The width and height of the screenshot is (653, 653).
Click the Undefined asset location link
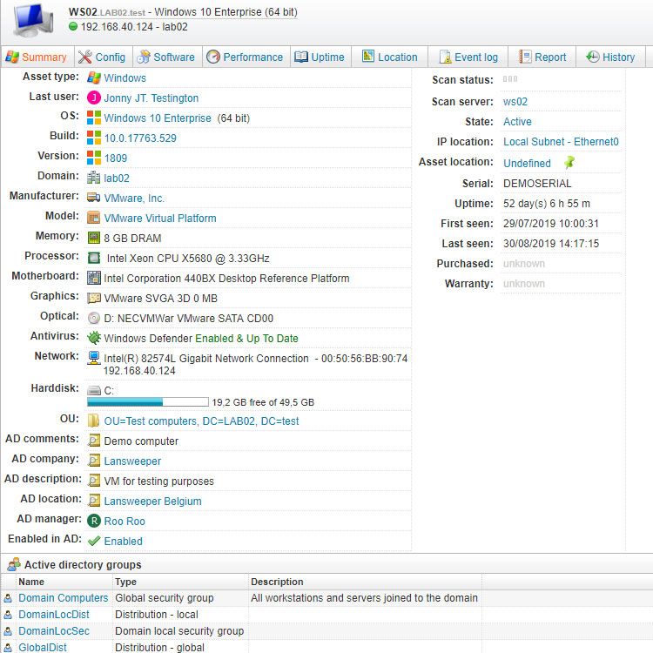tap(527, 164)
